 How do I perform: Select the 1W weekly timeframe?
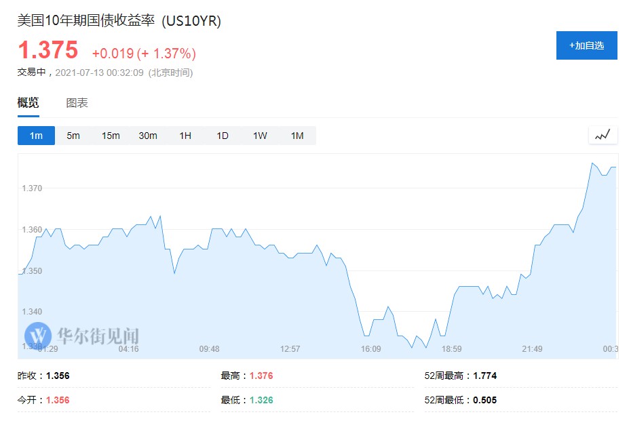(260, 136)
